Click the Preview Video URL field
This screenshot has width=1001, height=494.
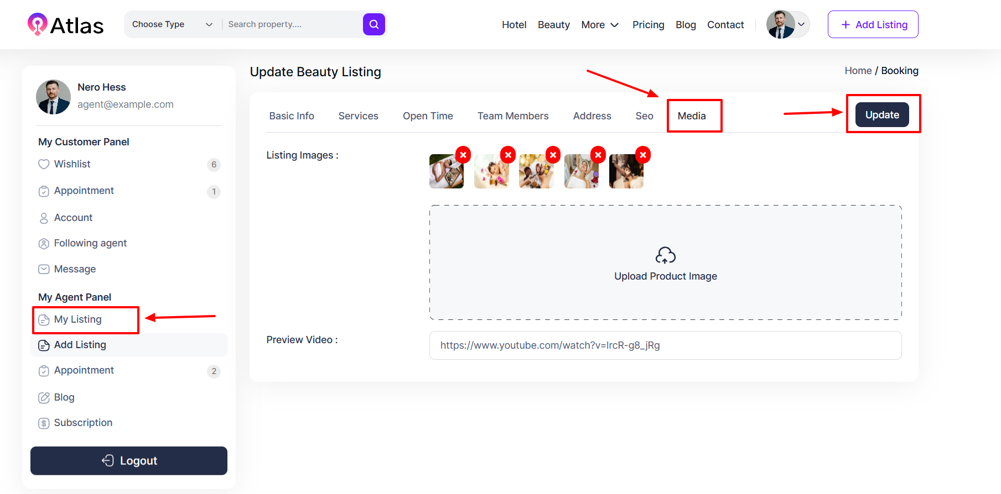665,345
